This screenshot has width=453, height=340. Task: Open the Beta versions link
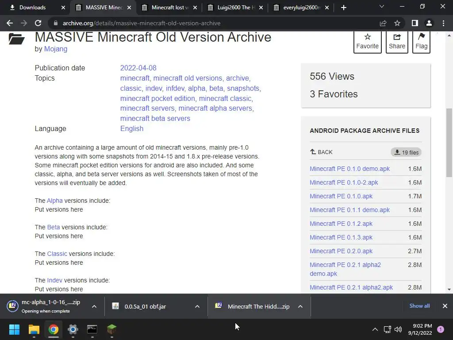coord(54,227)
